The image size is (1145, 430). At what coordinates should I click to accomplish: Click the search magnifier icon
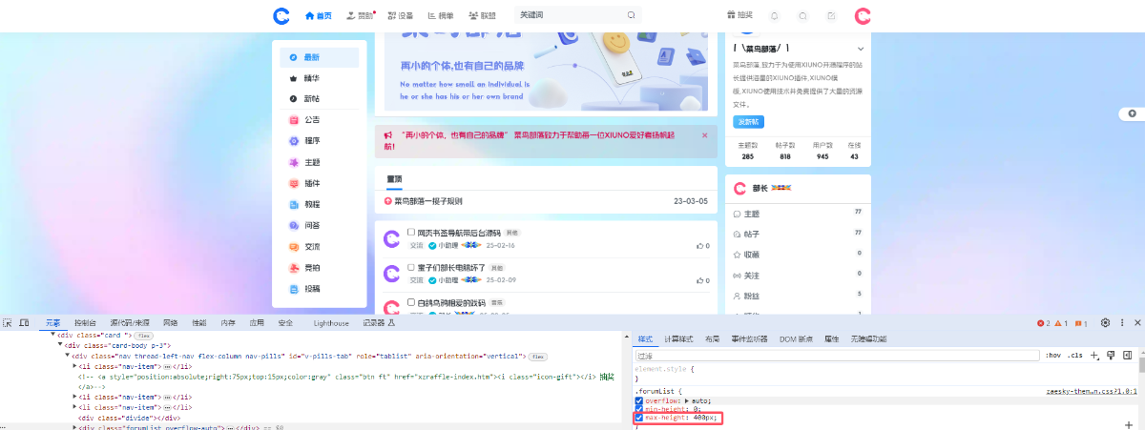[x=631, y=15]
